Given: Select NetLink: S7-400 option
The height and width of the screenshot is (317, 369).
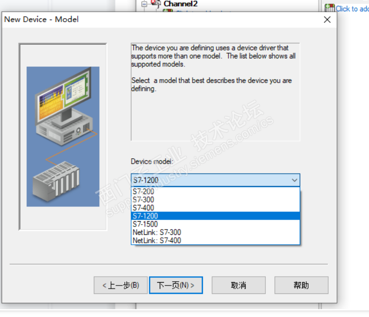Looking at the screenshot, I should click(x=215, y=240).
